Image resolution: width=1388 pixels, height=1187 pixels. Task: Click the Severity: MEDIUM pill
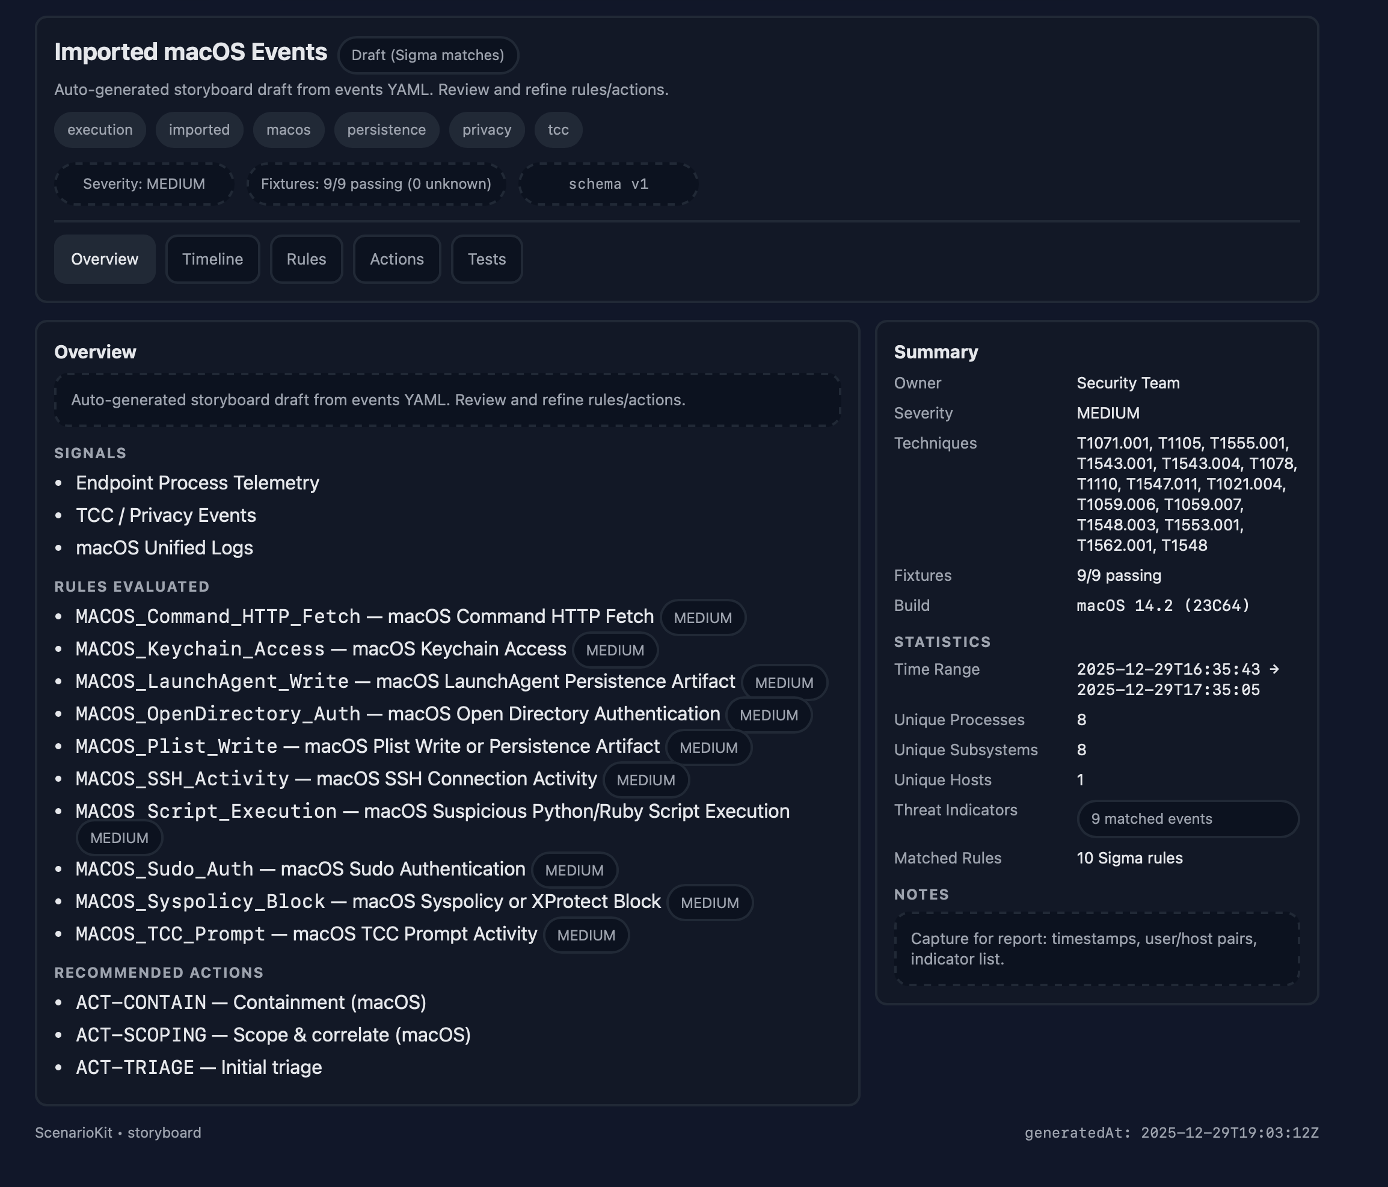click(x=144, y=183)
